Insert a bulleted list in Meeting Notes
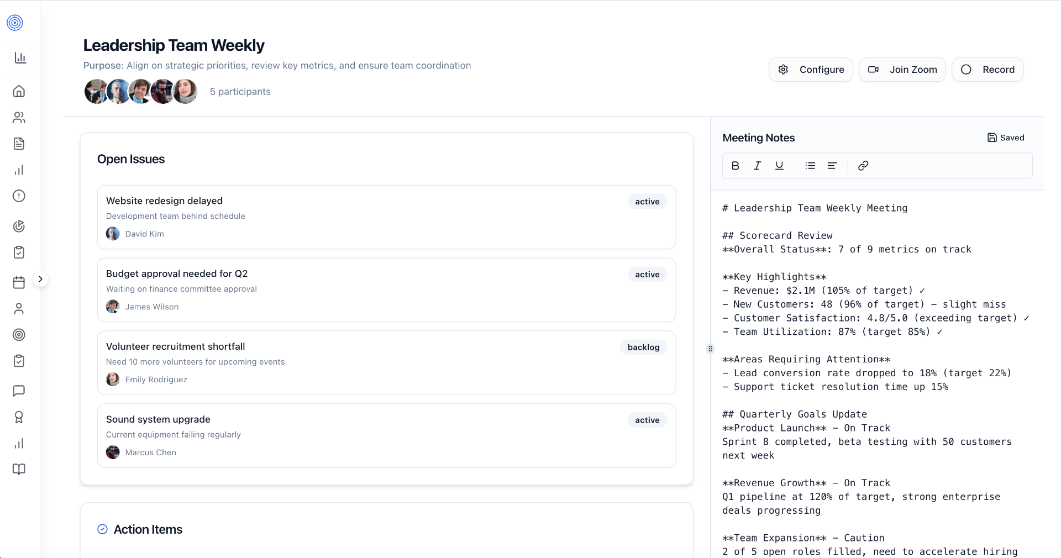The width and height of the screenshot is (1061, 558). pos(810,165)
